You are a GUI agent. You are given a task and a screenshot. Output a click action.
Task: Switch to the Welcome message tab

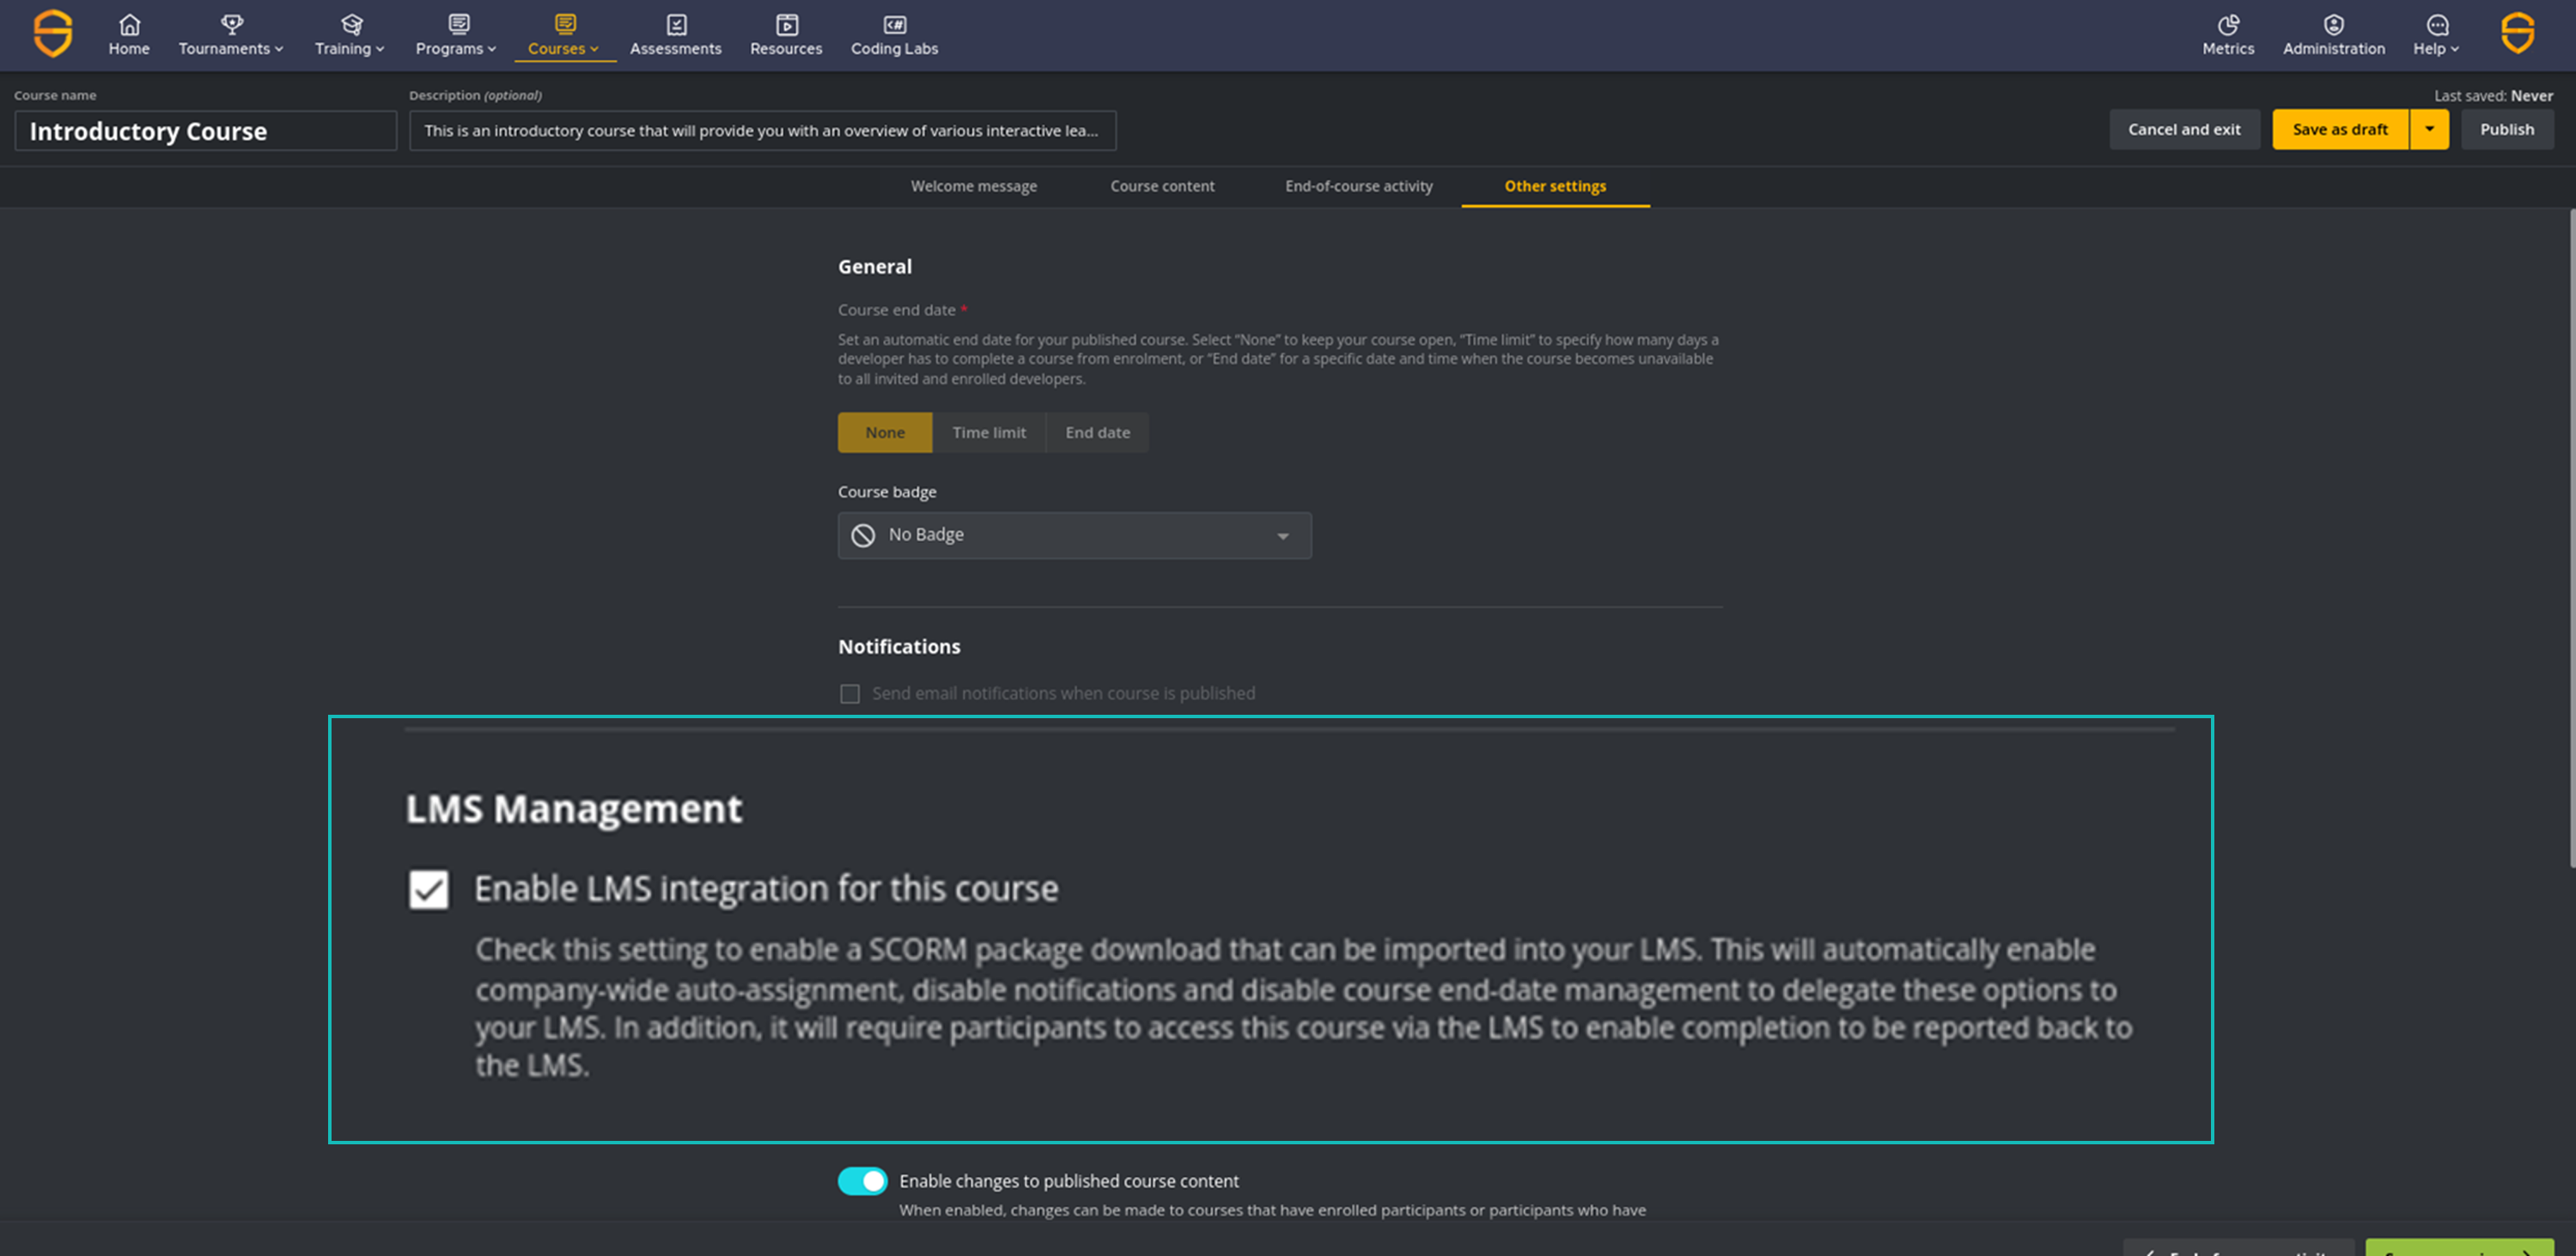[x=973, y=186]
